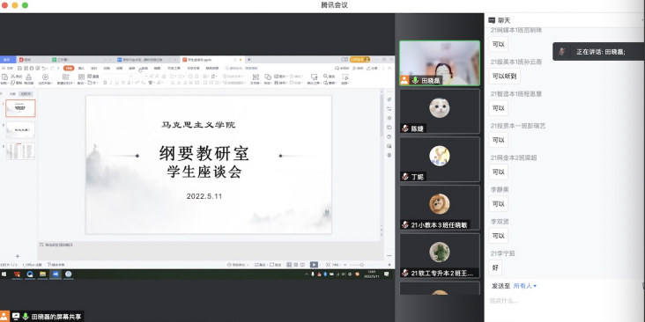Screen dimensions: 645x322
Task: Click the Save icon in WPS toolbar
Action: [19, 68]
